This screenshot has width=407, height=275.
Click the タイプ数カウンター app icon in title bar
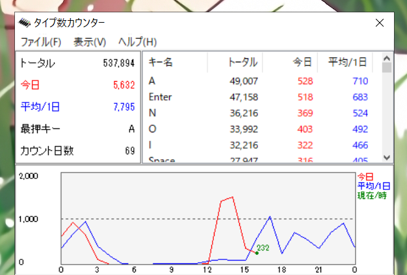coord(25,23)
